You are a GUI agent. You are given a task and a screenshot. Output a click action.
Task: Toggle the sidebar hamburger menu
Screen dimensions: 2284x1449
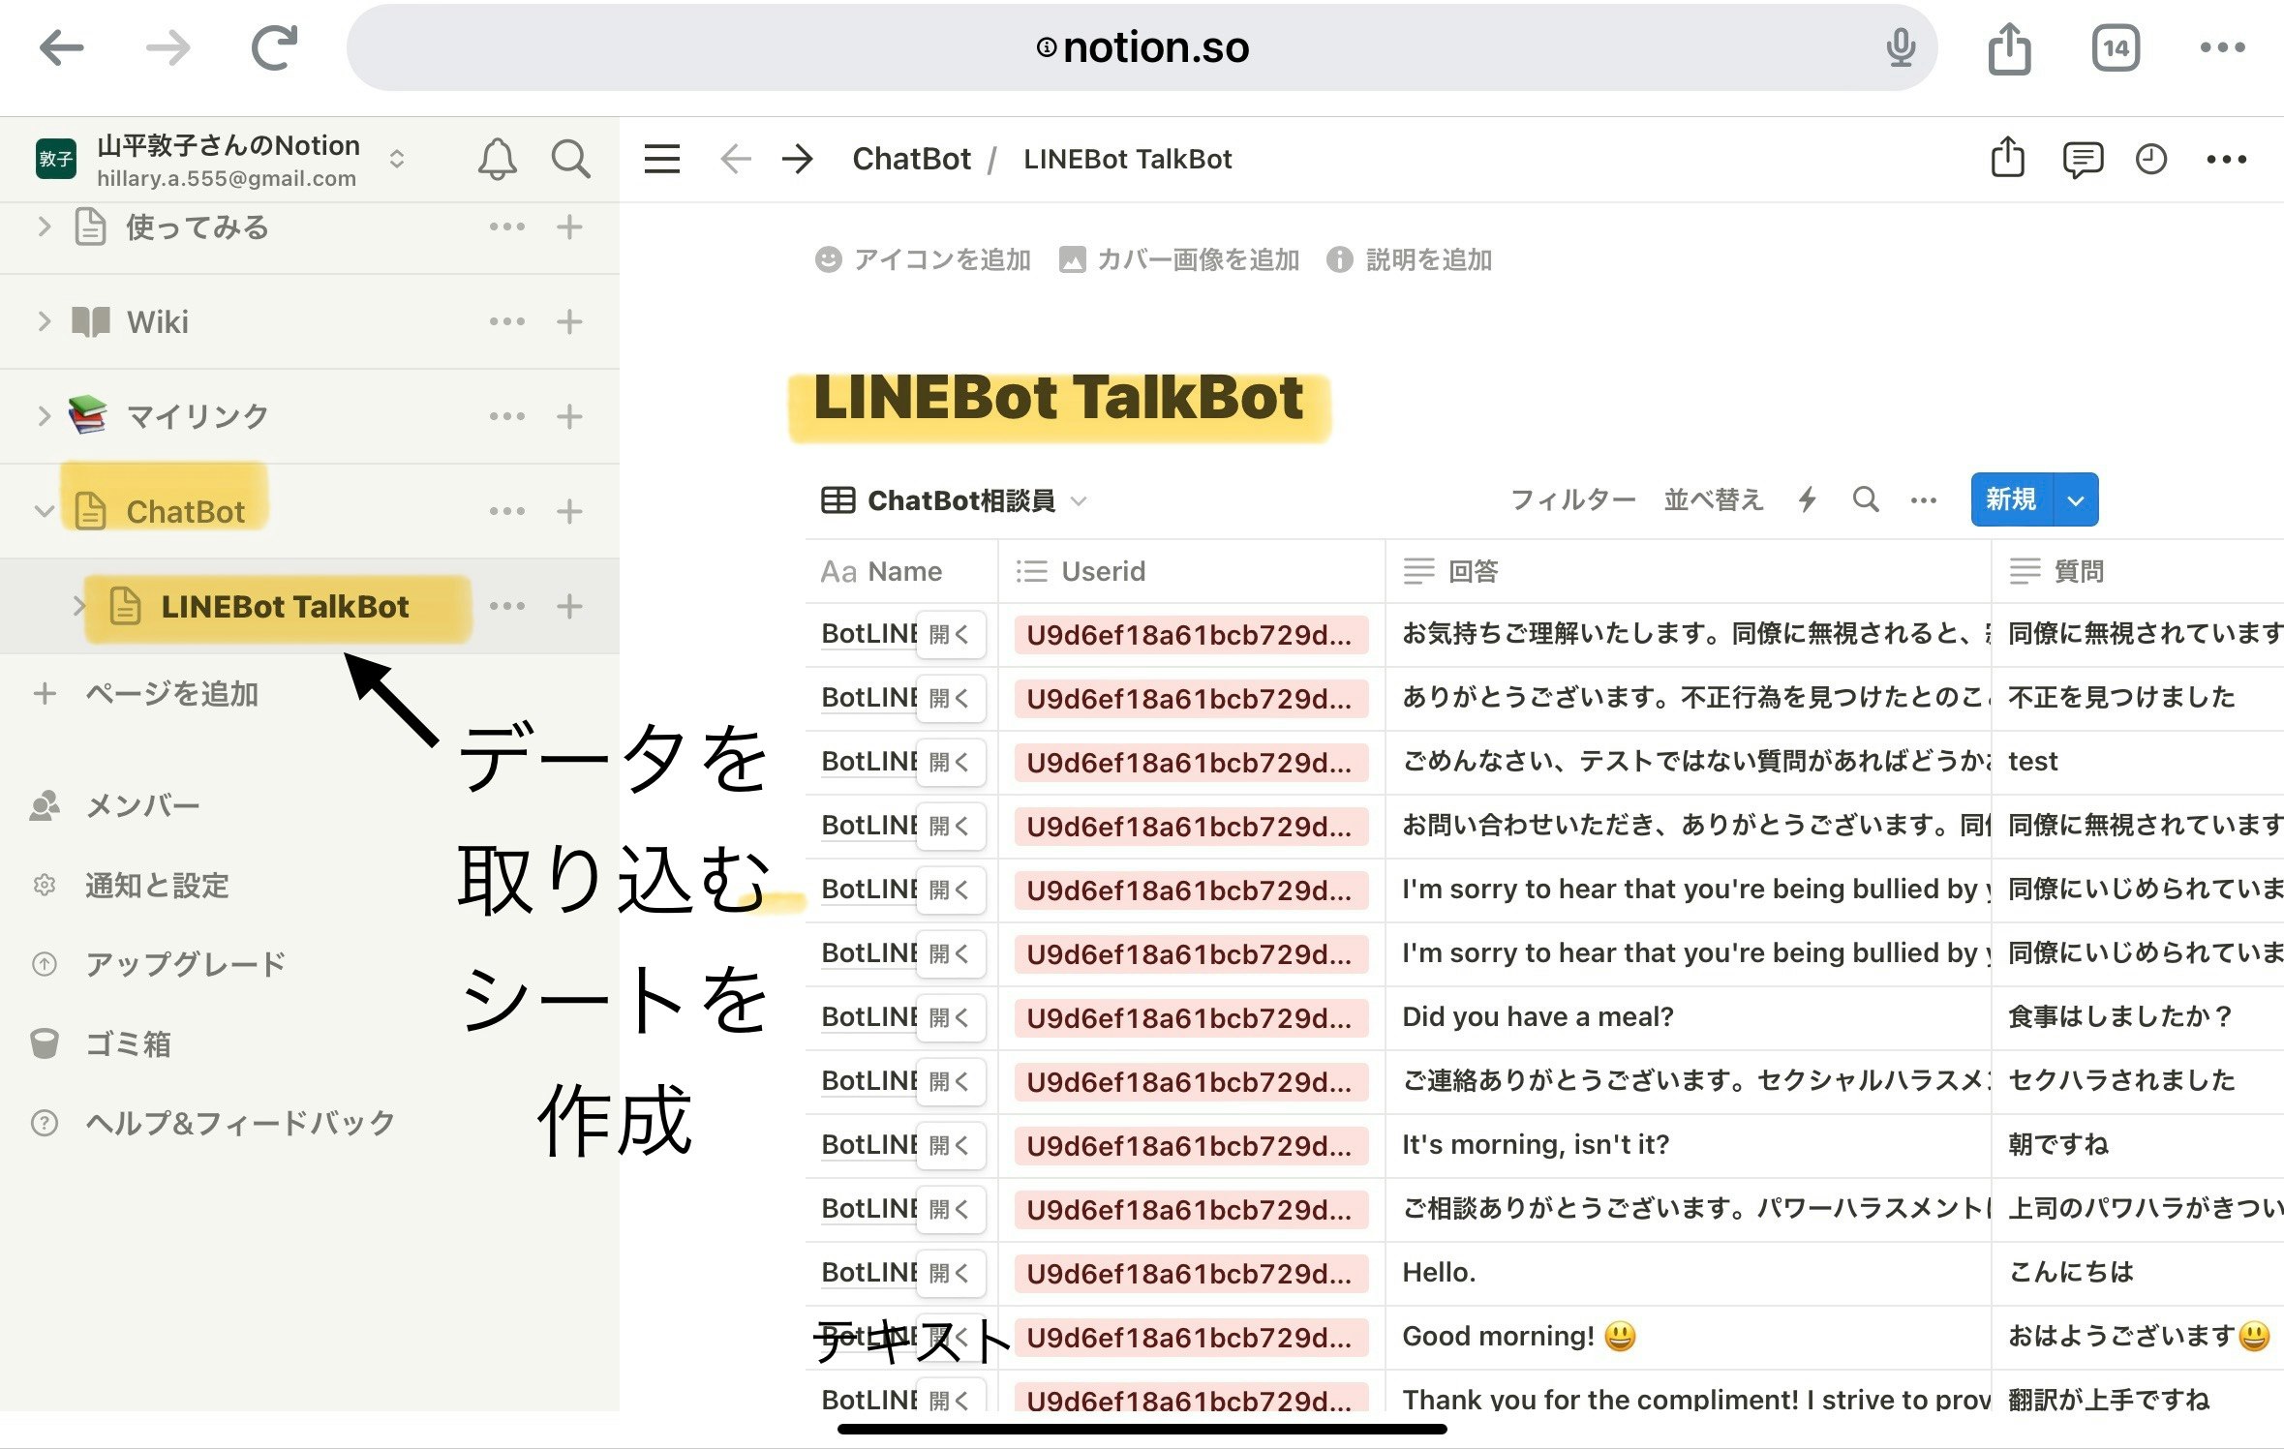pos(662,159)
